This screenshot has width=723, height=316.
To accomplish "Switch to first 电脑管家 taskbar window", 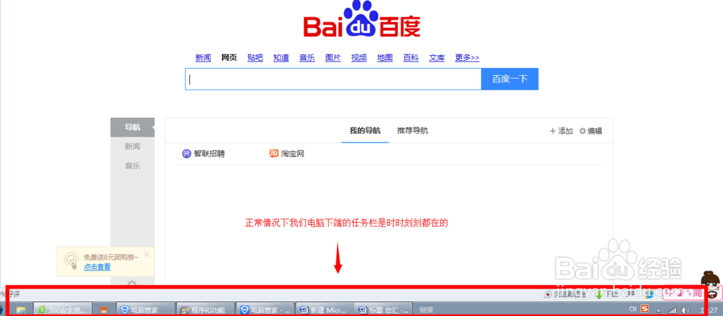I will [145, 310].
